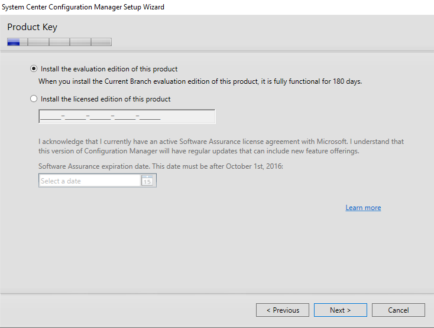Go back with the Previous button
The image size is (434, 328).
[283, 310]
